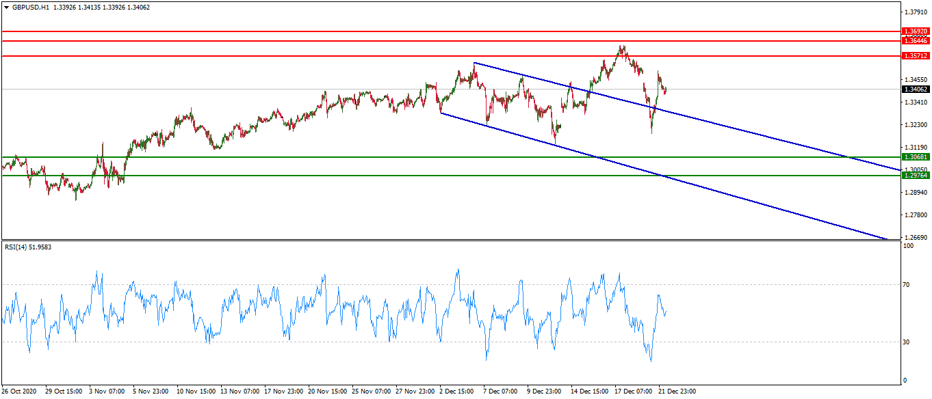
Task: Click the green 1.30681 support price badge
Action: click(915, 156)
